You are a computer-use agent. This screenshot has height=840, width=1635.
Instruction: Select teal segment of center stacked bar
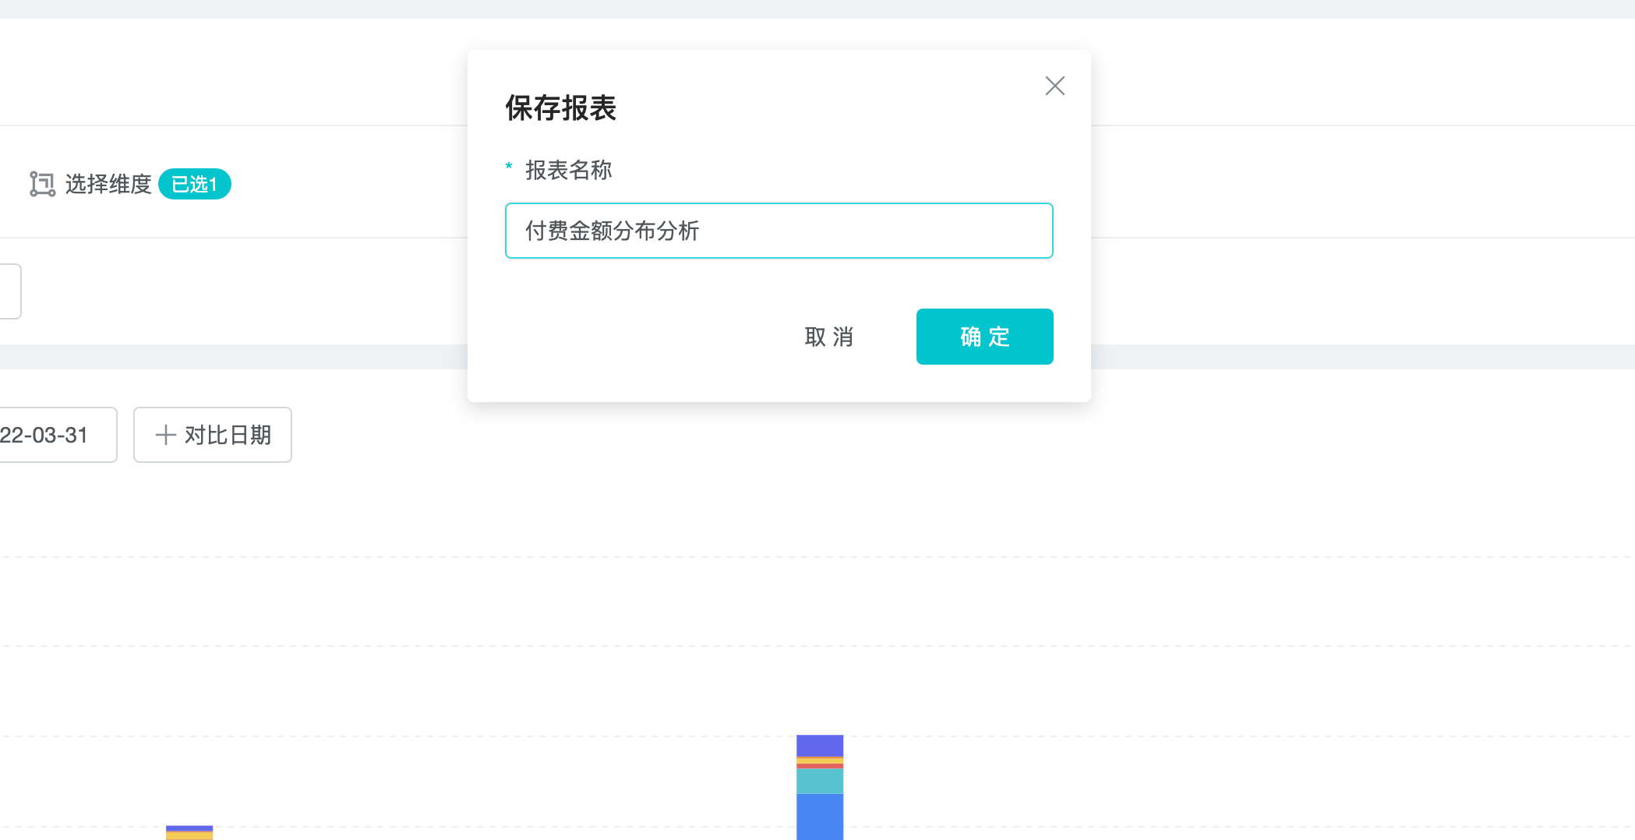(820, 781)
